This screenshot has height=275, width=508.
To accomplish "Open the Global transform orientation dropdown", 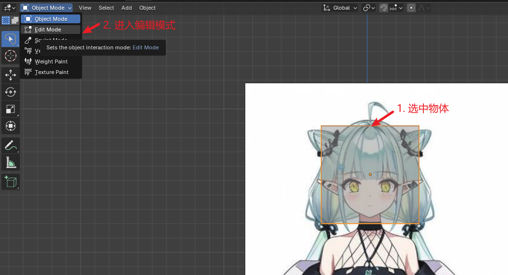I will click(340, 8).
